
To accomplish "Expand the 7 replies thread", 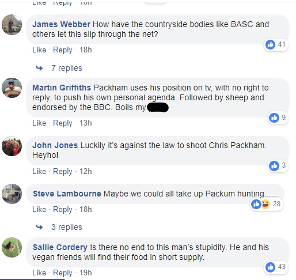I will [67, 68].
